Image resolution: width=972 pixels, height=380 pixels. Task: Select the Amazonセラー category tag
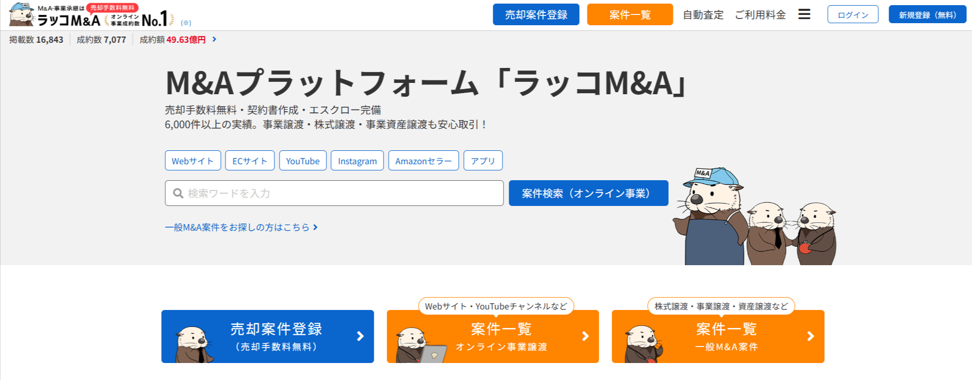[423, 161]
